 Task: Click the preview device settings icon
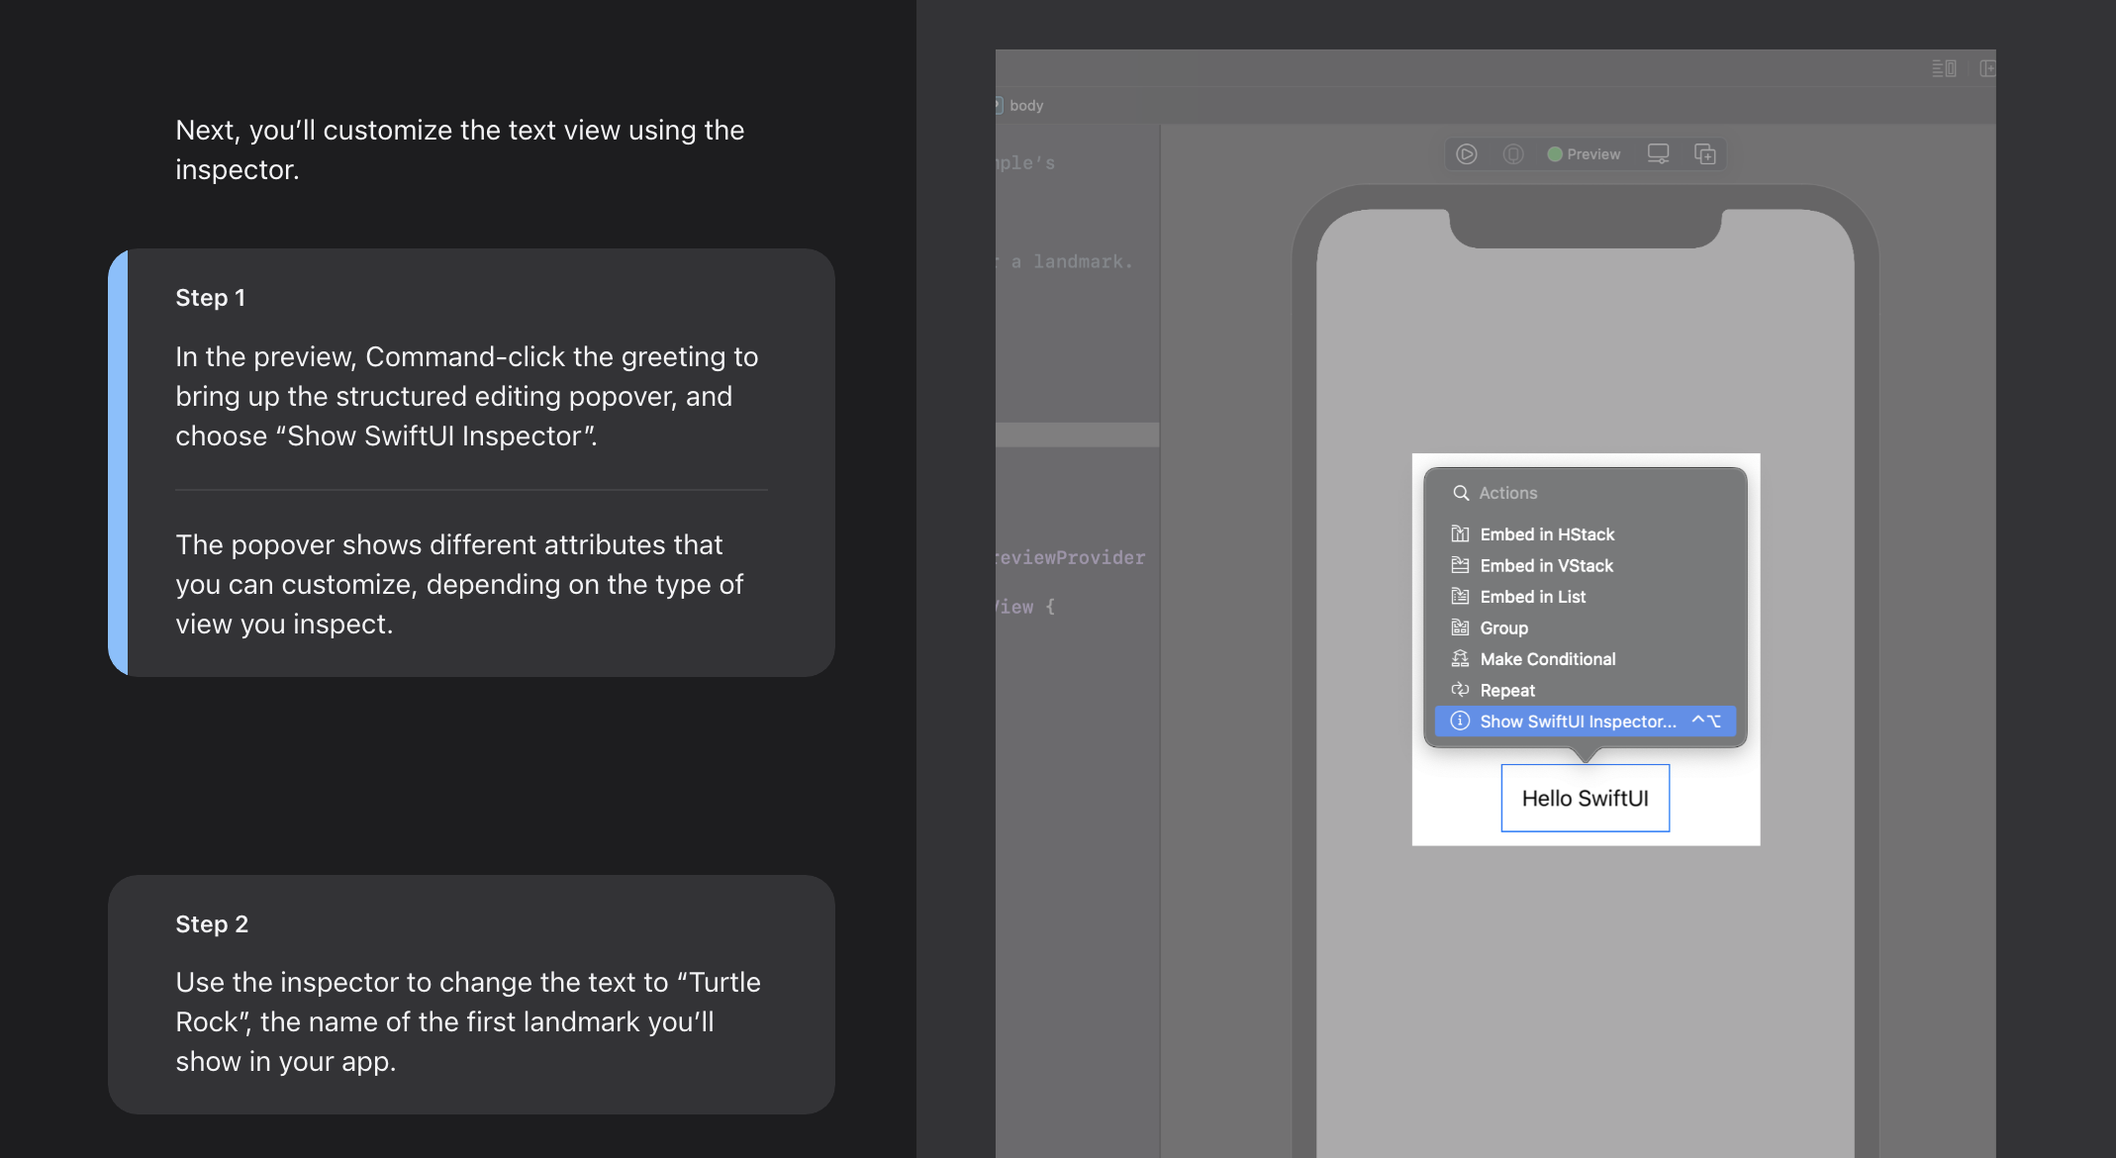(x=1658, y=154)
